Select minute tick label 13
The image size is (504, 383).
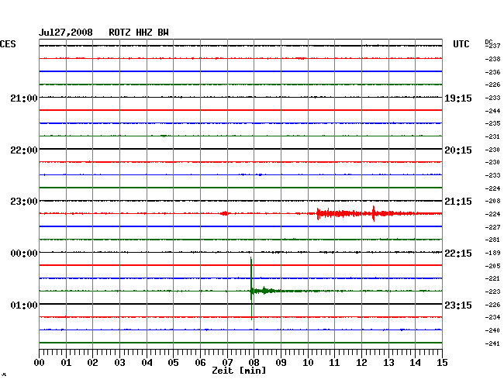[x=388, y=363]
